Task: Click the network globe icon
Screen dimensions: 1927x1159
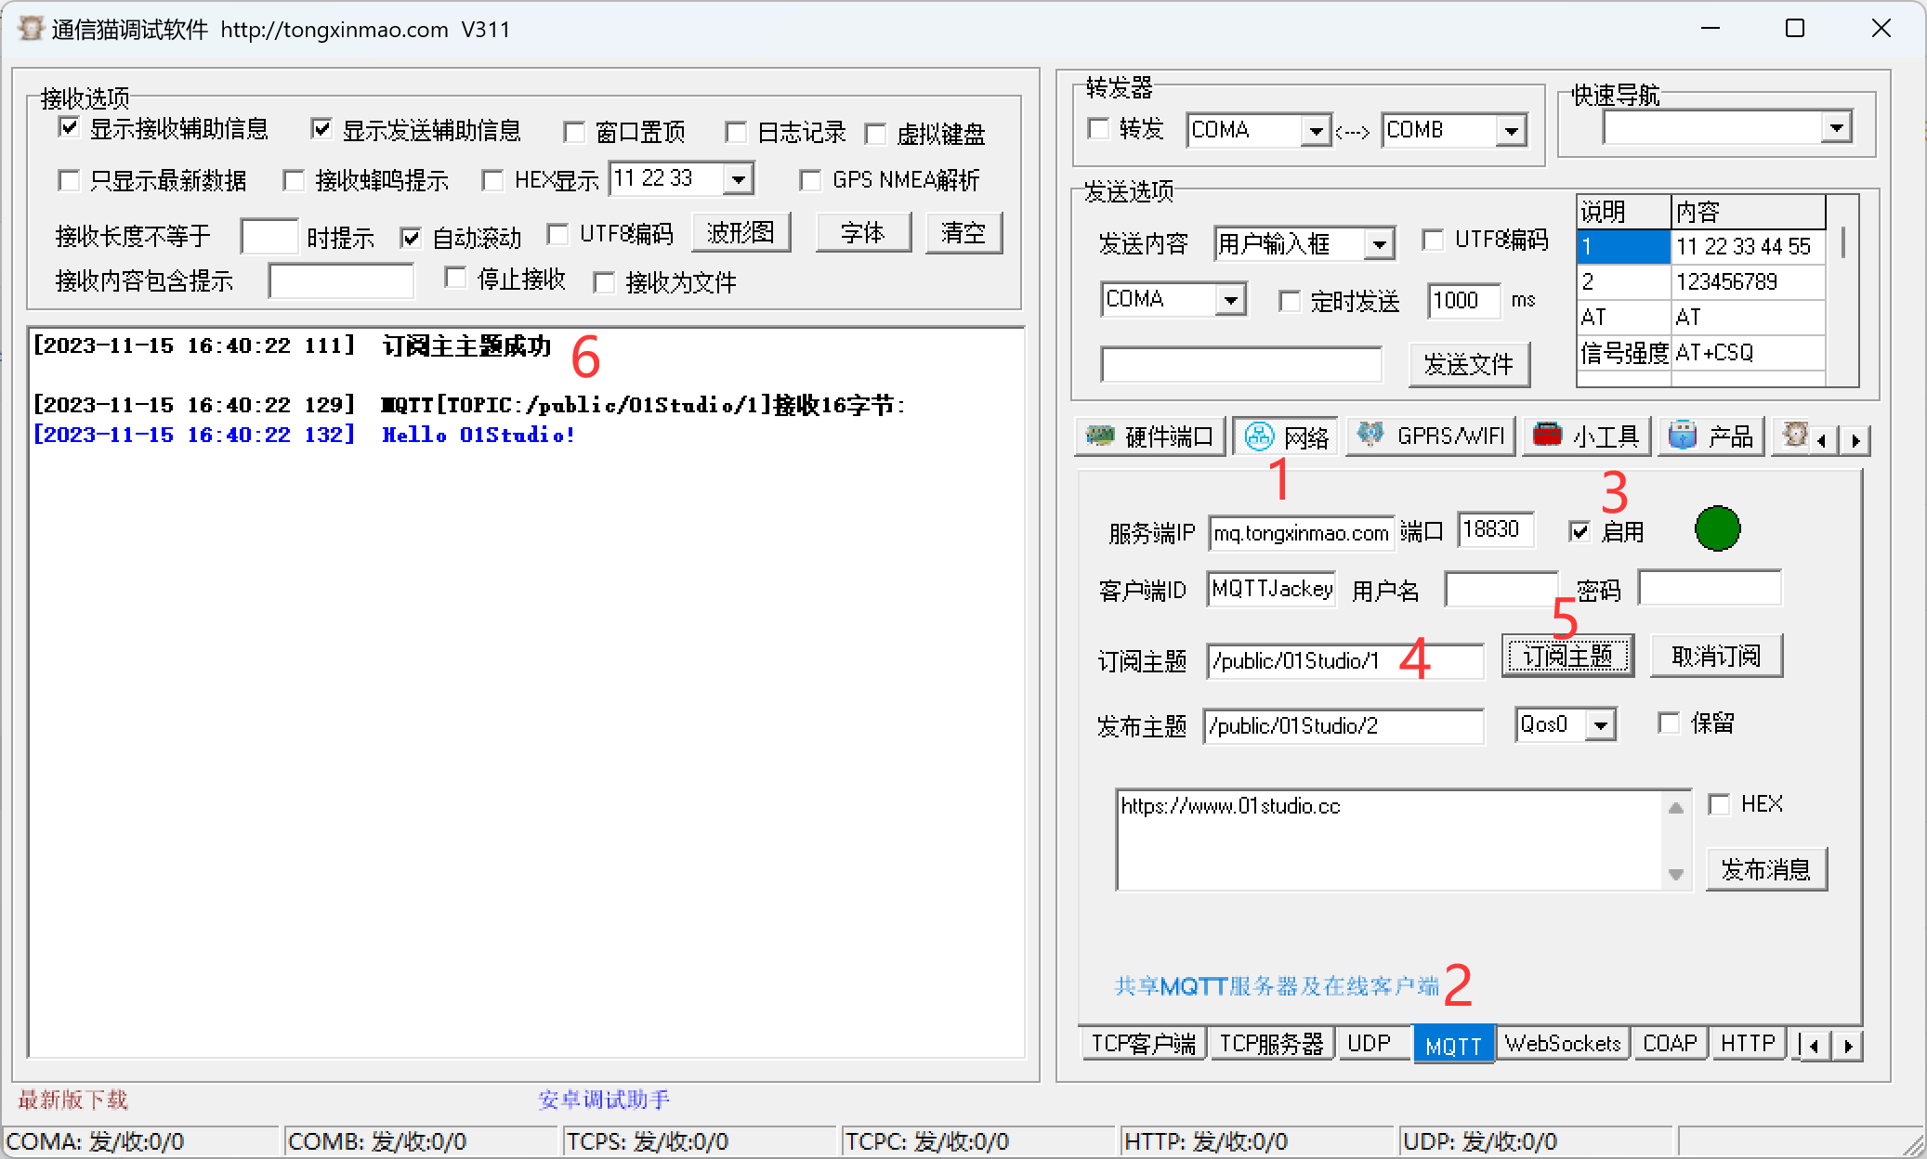Action: click(x=1259, y=436)
